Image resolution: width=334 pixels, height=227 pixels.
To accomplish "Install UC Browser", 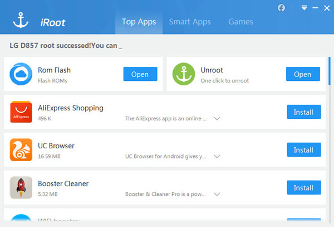I will (303, 150).
